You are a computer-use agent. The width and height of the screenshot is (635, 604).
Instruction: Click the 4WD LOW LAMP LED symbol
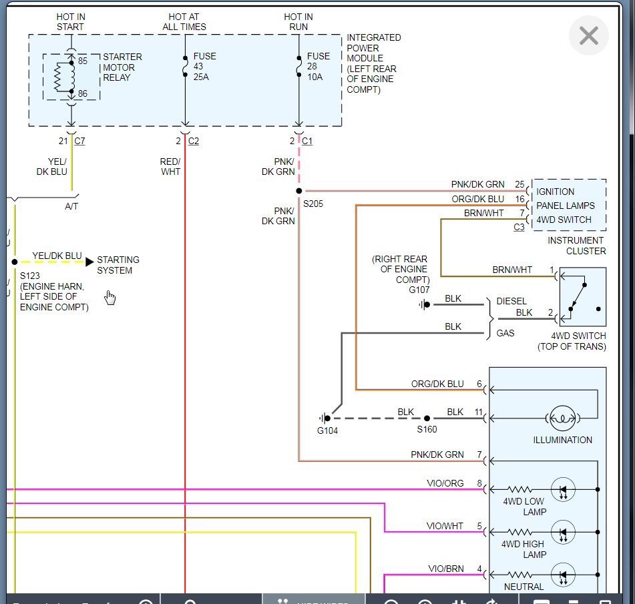pos(562,489)
